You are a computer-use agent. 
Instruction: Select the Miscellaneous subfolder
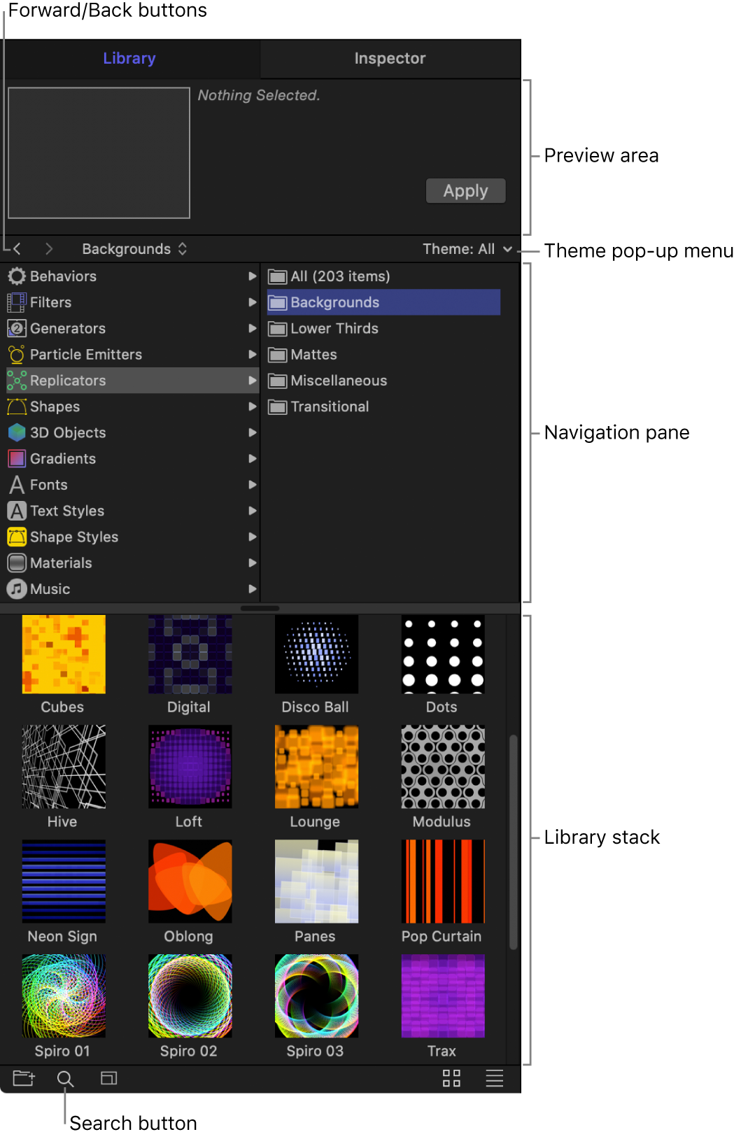383,380
